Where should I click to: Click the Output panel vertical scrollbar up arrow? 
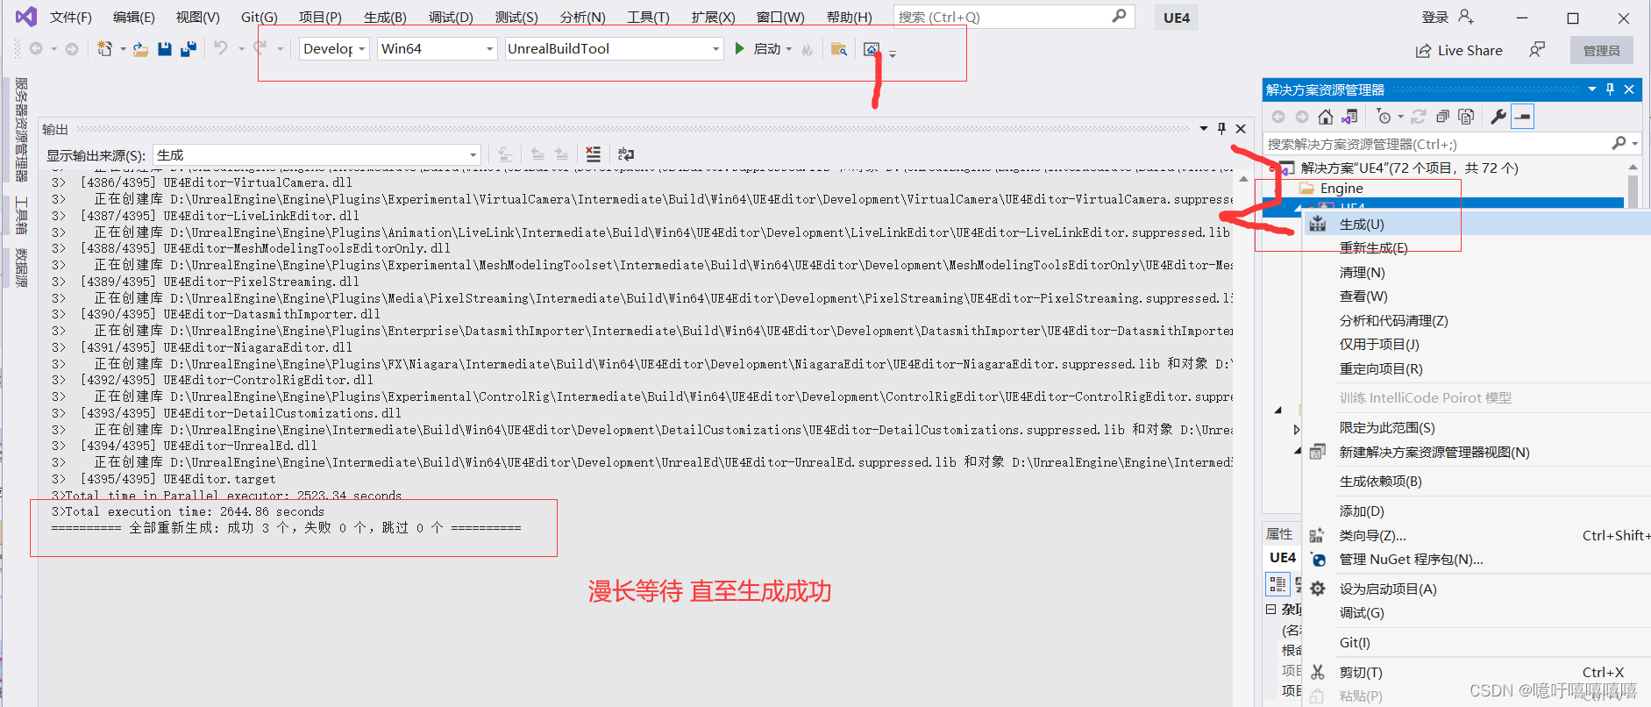[x=1243, y=179]
